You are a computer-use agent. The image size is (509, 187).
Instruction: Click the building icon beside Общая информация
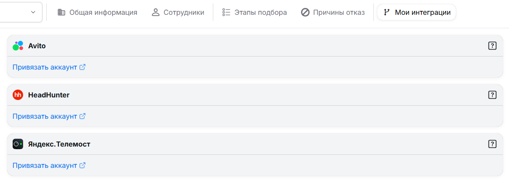61,13
